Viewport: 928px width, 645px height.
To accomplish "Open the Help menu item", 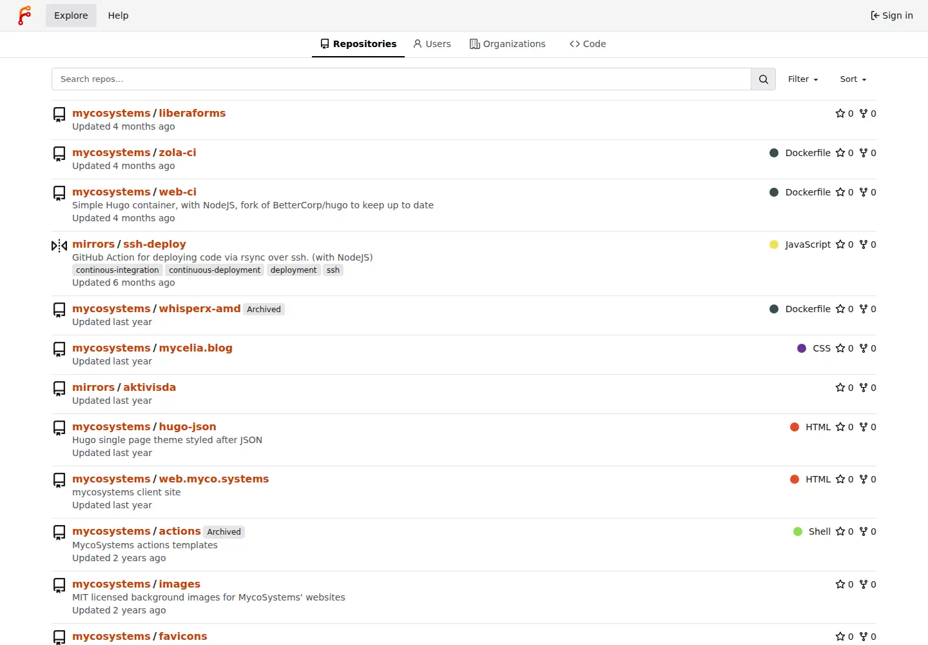I will 118,15.
